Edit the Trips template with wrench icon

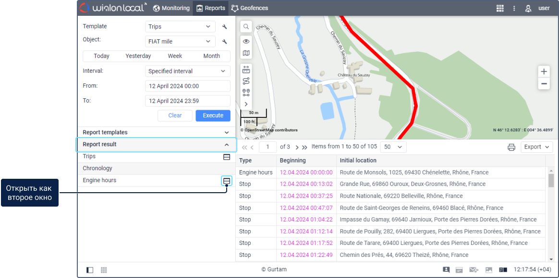tap(225, 27)
